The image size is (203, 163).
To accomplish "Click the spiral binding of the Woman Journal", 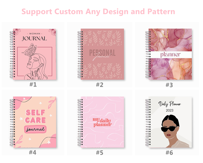I will pyautogui.click(x=12, y=54).
